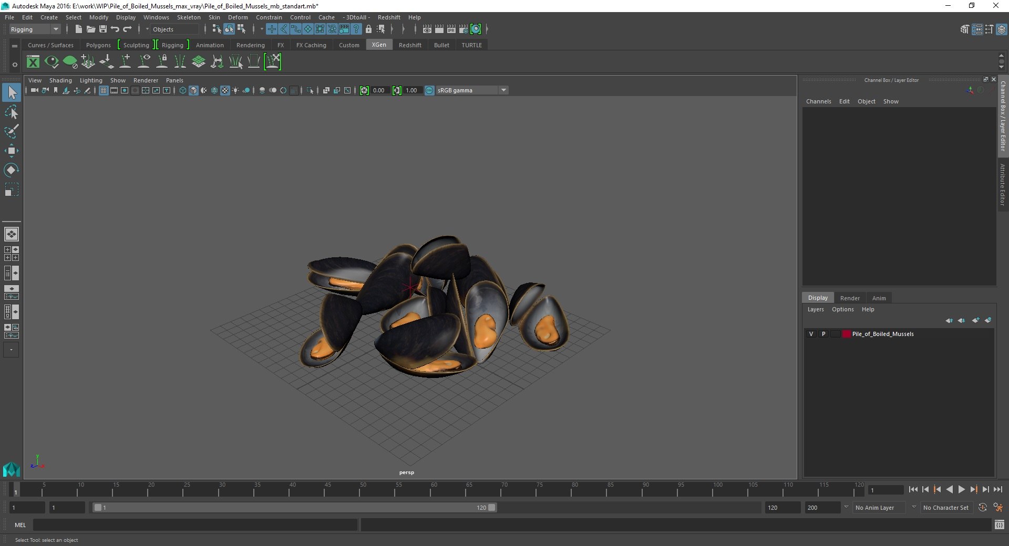1009x546 pixels.
Task: Open the Render View clapperboard icon
Action: (x=427, y=29)
